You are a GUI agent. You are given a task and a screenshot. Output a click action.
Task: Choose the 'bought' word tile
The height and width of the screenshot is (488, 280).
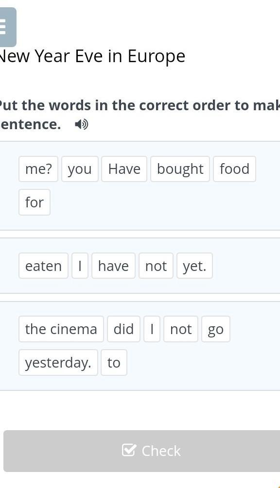click(180, 169)
